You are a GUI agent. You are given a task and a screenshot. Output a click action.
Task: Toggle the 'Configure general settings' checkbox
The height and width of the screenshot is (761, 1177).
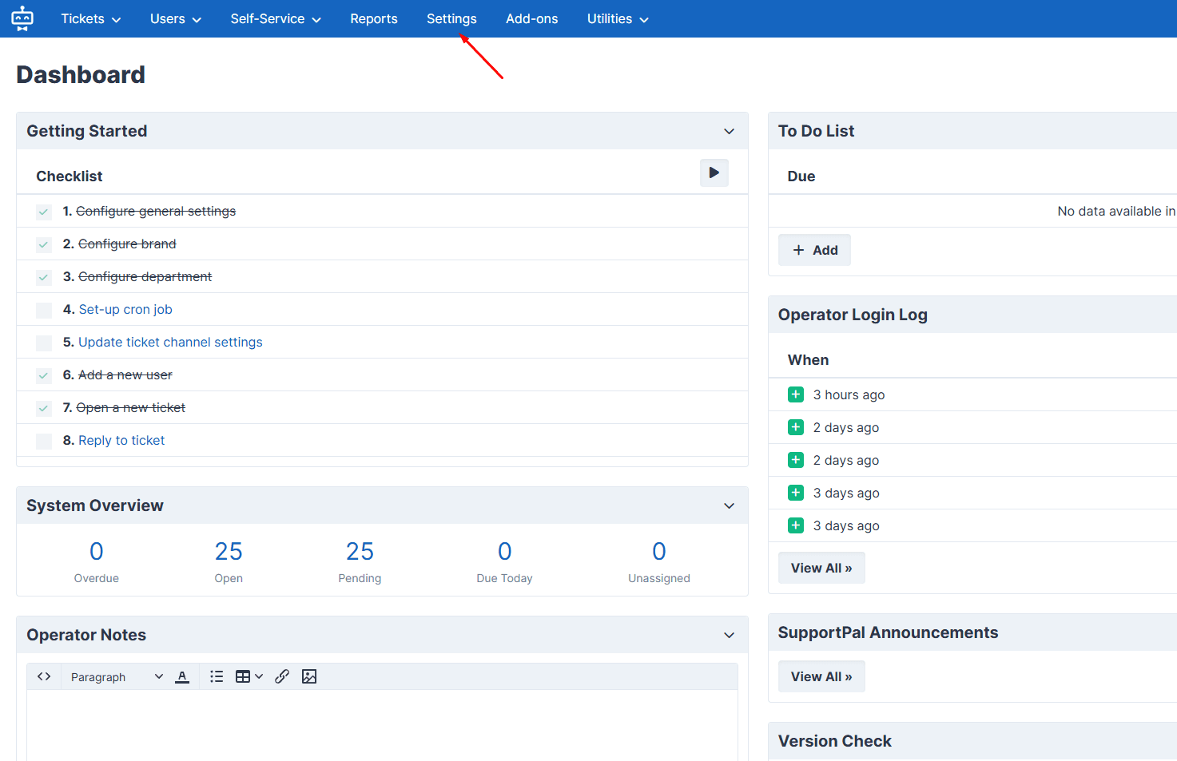point(44,212)
